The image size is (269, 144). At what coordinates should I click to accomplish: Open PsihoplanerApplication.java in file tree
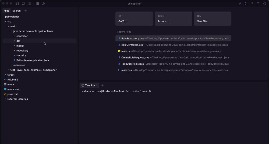click(33, 60)
